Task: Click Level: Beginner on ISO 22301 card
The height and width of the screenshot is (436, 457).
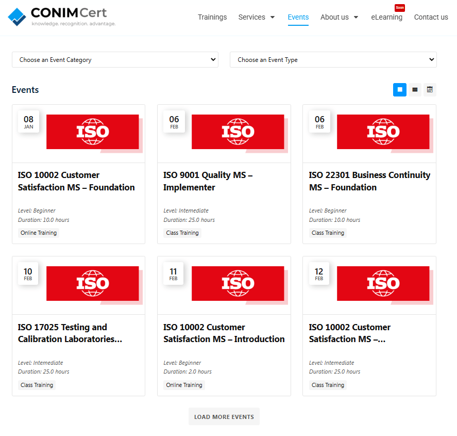Action: [328, 211]
